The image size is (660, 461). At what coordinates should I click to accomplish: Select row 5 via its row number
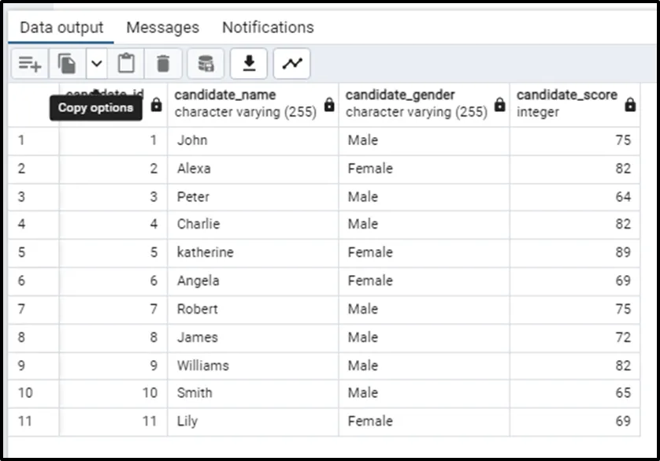[x=22, y=253]
